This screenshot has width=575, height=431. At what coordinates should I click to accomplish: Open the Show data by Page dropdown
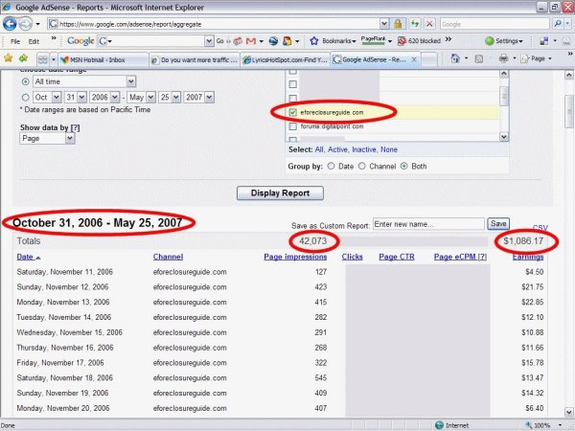click(x=70, y=138)
